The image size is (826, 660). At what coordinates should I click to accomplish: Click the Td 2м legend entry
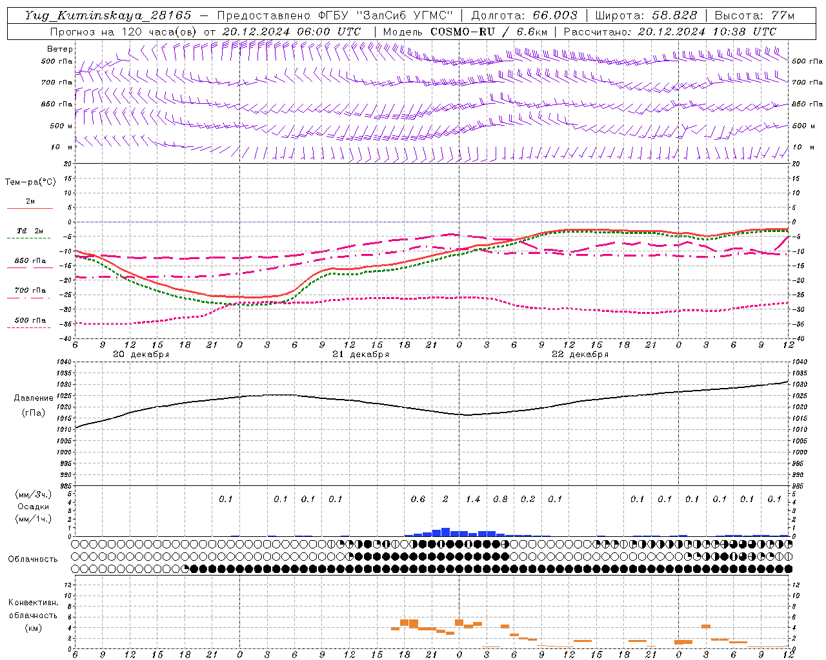point(30,231)
